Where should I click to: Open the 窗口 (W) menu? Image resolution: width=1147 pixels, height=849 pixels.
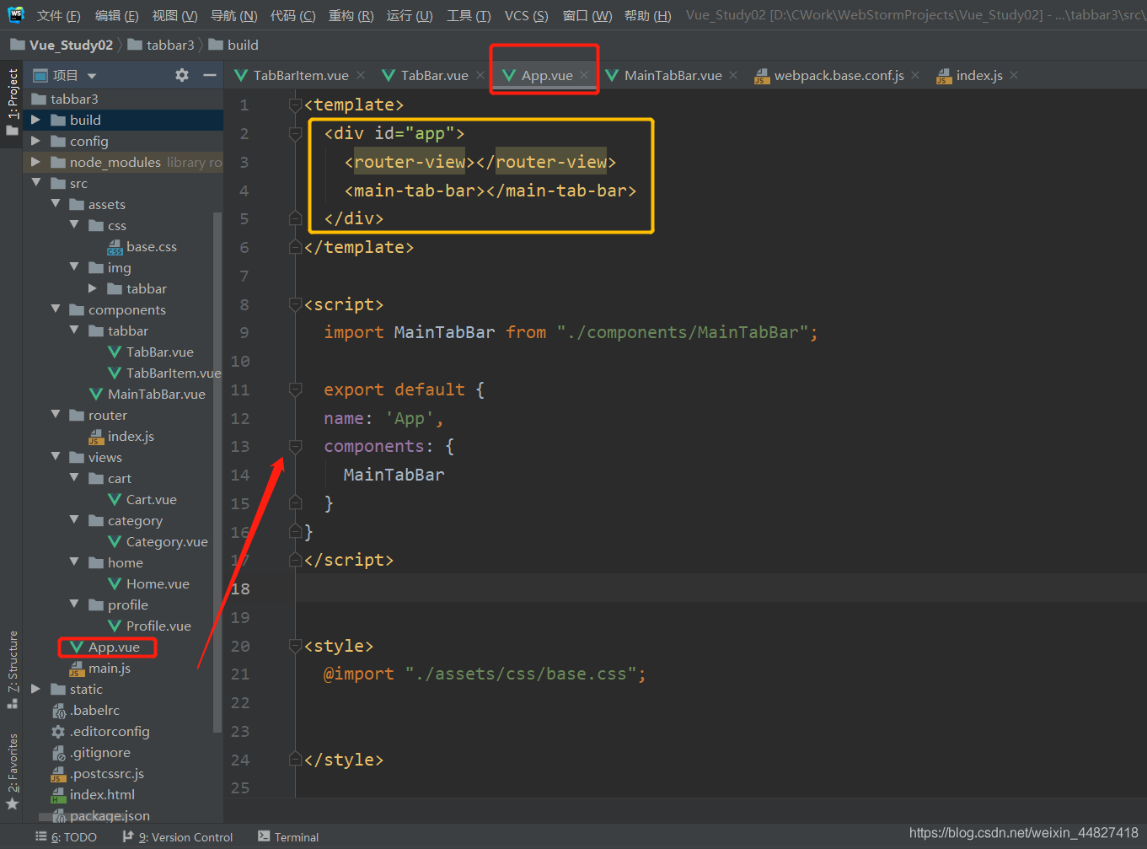click(x=587, y=15)
